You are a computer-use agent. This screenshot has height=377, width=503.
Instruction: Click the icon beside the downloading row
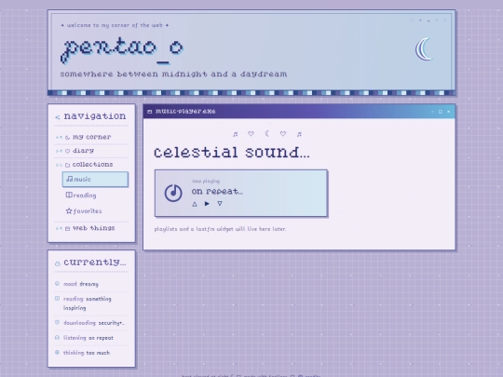pos(57,322)
